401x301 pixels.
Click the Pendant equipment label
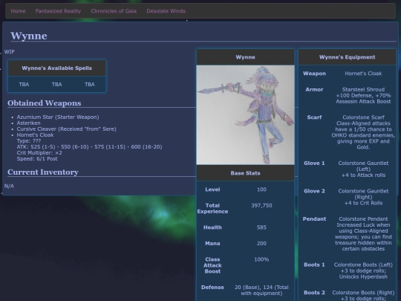pyautogui.click(x=314, y=219)
